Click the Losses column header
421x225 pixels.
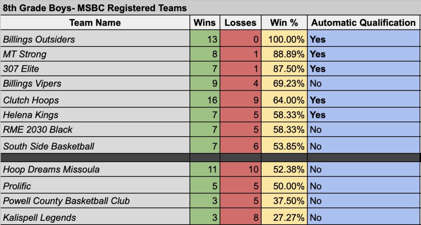point(241,23)
